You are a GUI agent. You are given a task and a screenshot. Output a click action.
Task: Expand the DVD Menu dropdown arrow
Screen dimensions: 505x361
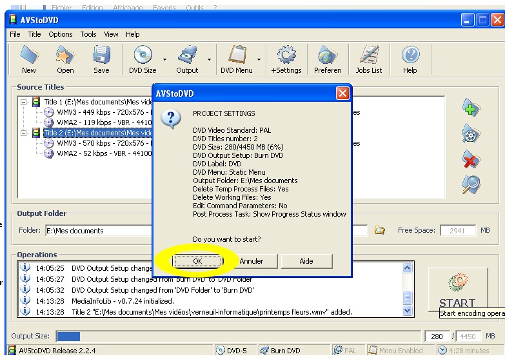[x=259, y=60]
